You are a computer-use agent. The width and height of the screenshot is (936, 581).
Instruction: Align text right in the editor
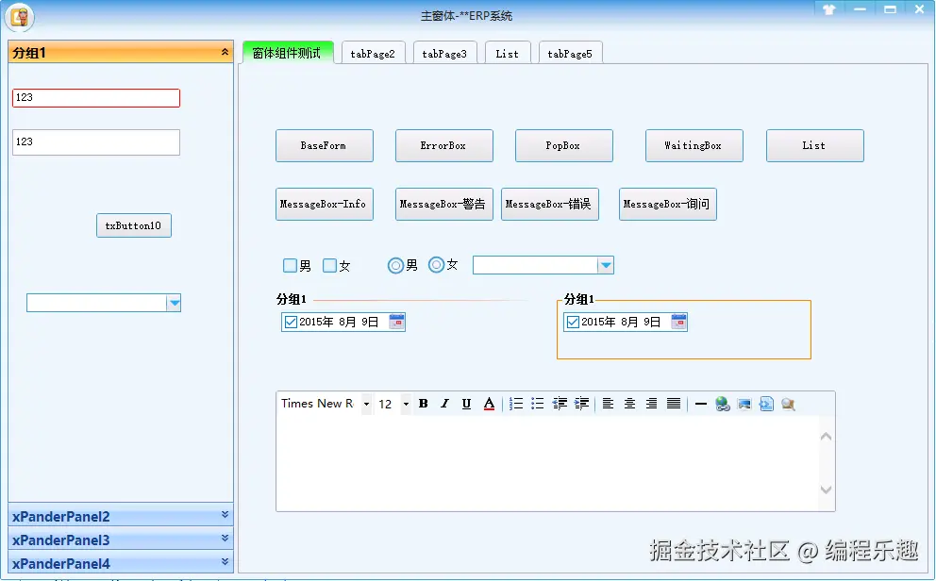(x=651, y=404)
